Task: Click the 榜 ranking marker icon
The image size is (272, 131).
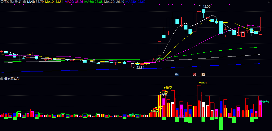Action: click(203, 75)
